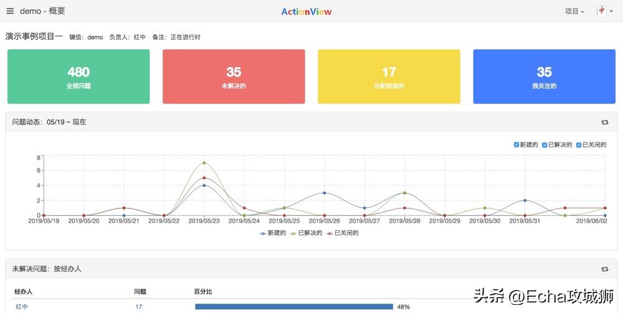Screen dimensions: 623x313
Task: Click the 备注: 正在进行时 text
Action: click(x=176, y=37)
